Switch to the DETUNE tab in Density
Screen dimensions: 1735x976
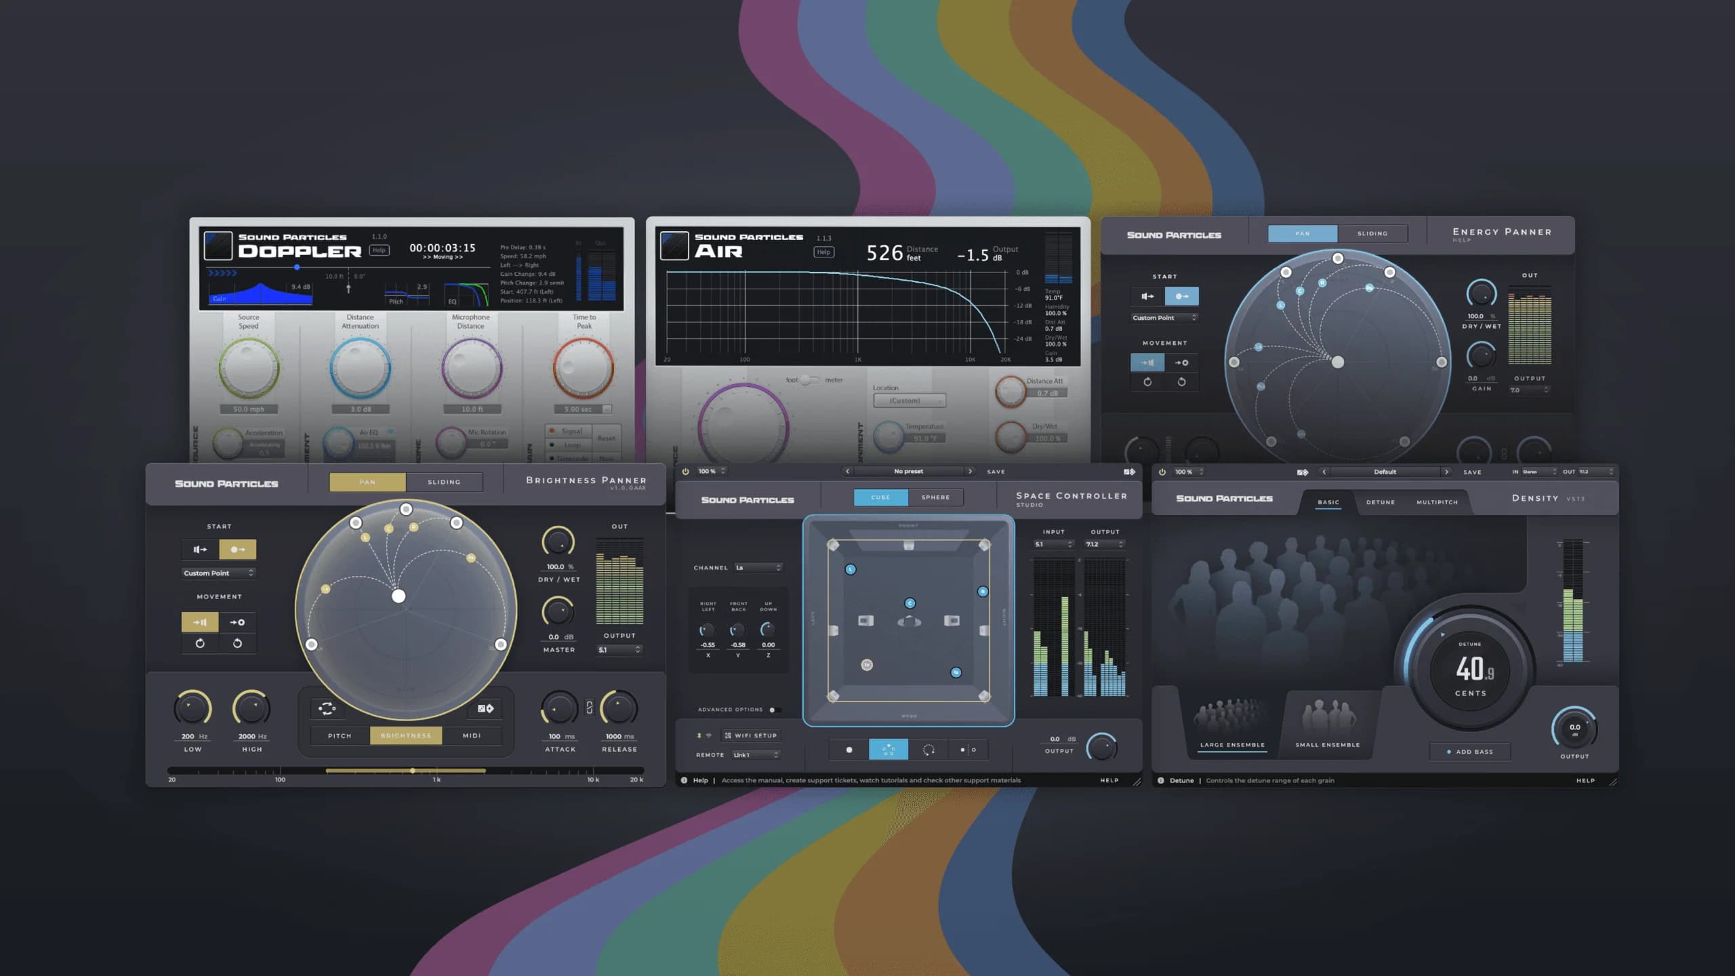(1381, 502)
